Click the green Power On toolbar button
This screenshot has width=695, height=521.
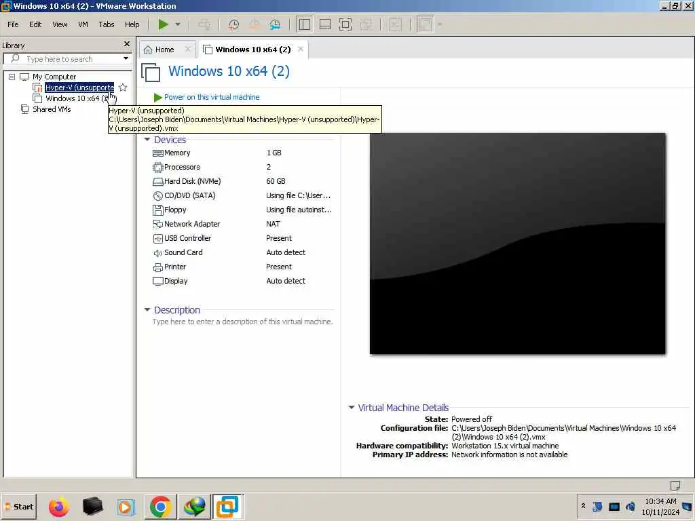[164, 24]
